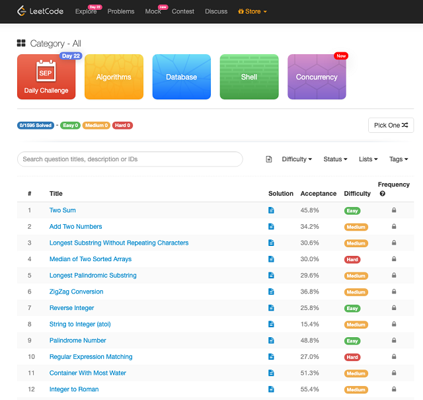The height and width of the screenshot is (400, 423).
Task: Click the Easy 0 badge
Action: point(70,125)
